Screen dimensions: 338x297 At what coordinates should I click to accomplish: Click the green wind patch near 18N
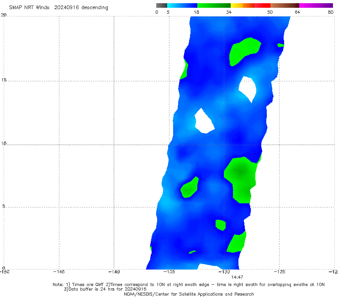245,51
